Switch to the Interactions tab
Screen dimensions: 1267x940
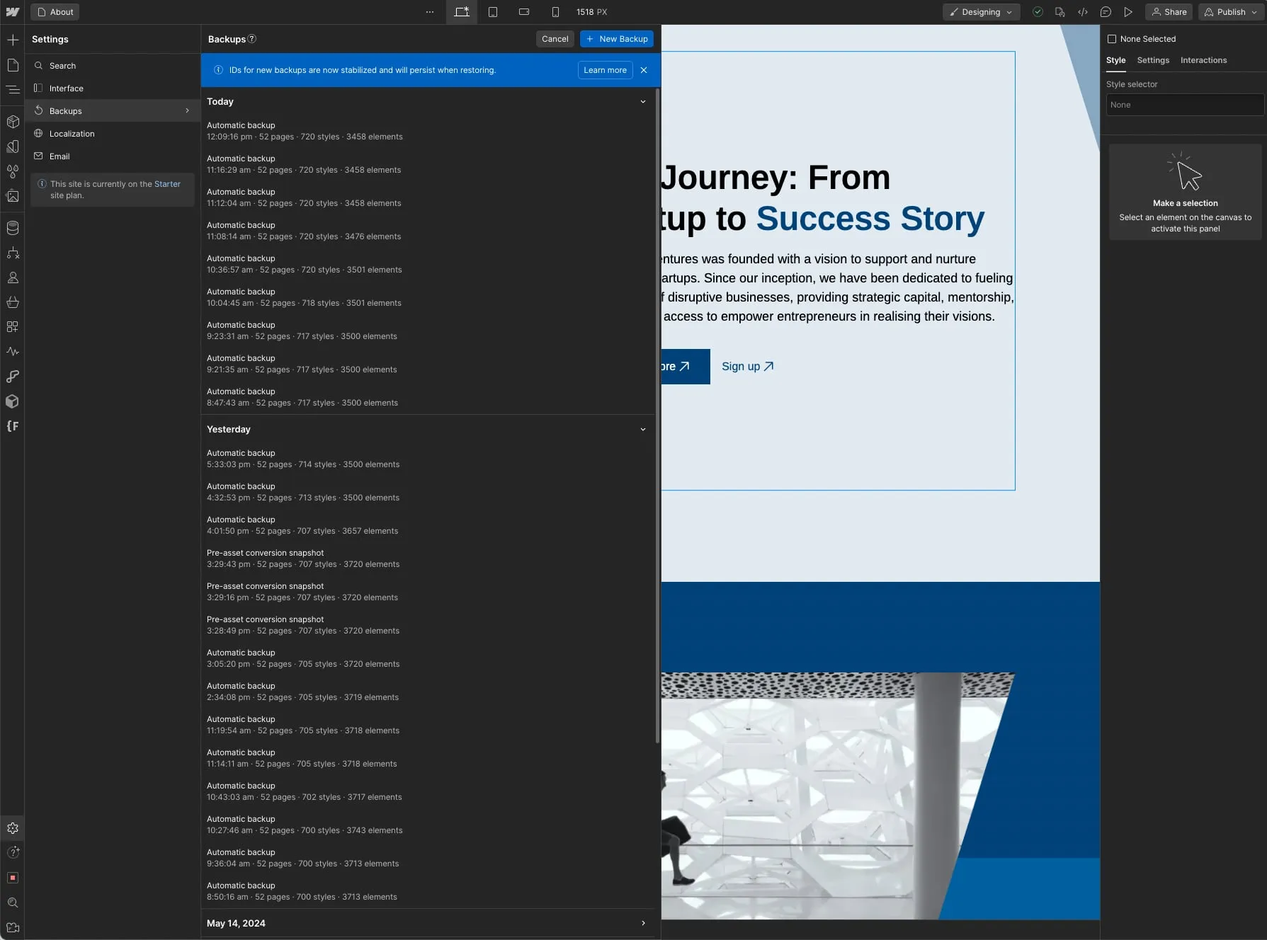click(1203, 60)
